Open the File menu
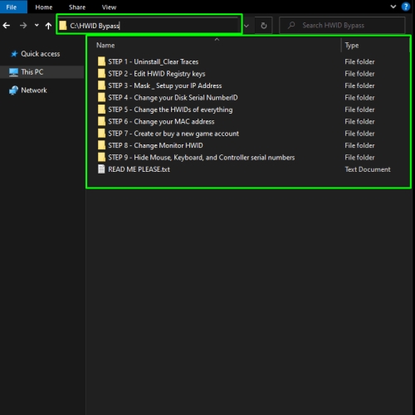This screenshot has height=415, width=415. [x=12, y=7]
